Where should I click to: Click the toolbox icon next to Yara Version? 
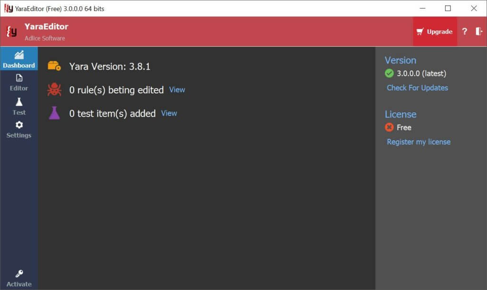click(54, 66)
